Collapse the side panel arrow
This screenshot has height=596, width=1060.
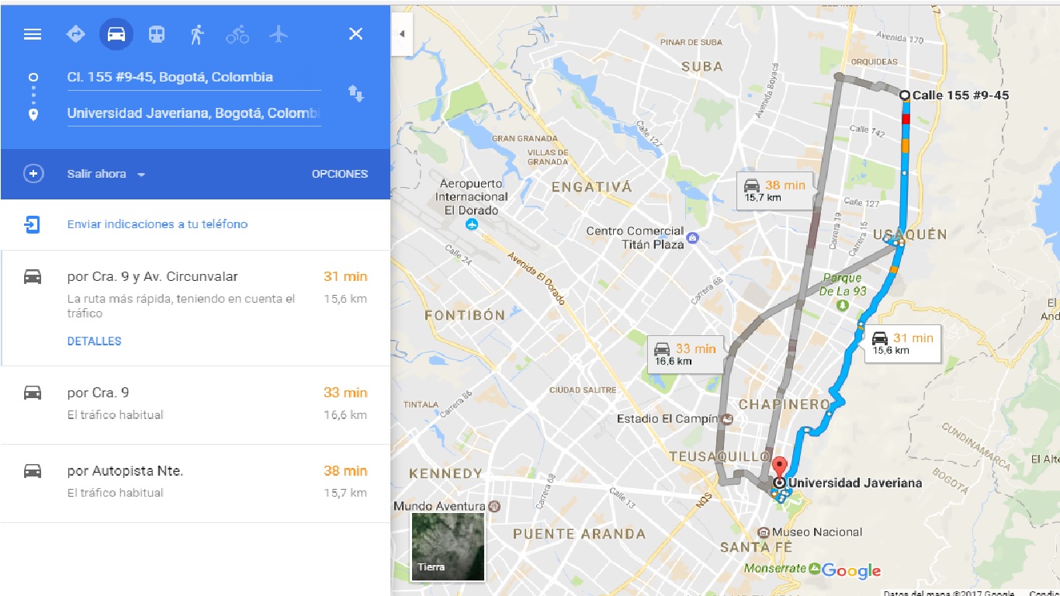[x=402, y=34]
